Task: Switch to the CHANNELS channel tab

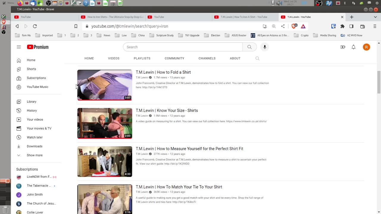Action: point(207,58)
